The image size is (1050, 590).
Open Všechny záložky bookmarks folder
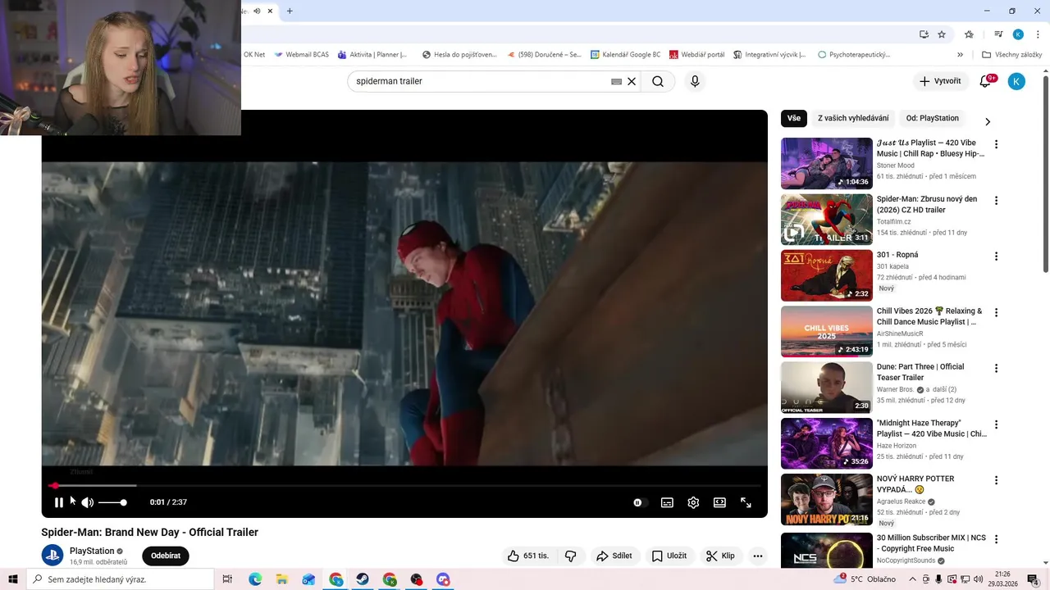pos(1011,55)
